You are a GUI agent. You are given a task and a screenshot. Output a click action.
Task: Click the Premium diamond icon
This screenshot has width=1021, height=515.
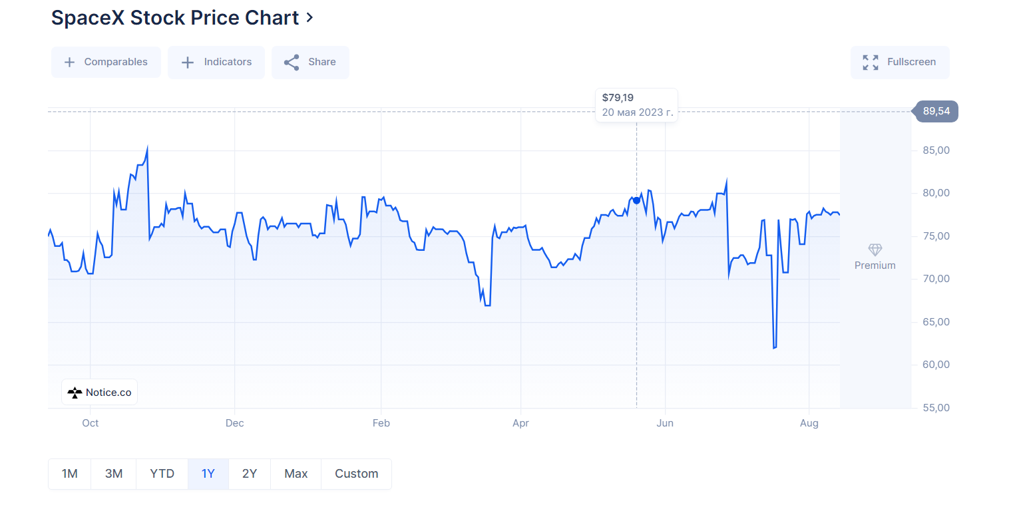(x=875, y=250)
